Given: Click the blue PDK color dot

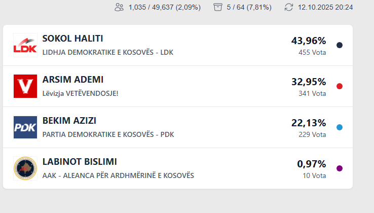Looking at the screenshot, I should point(340,127).
